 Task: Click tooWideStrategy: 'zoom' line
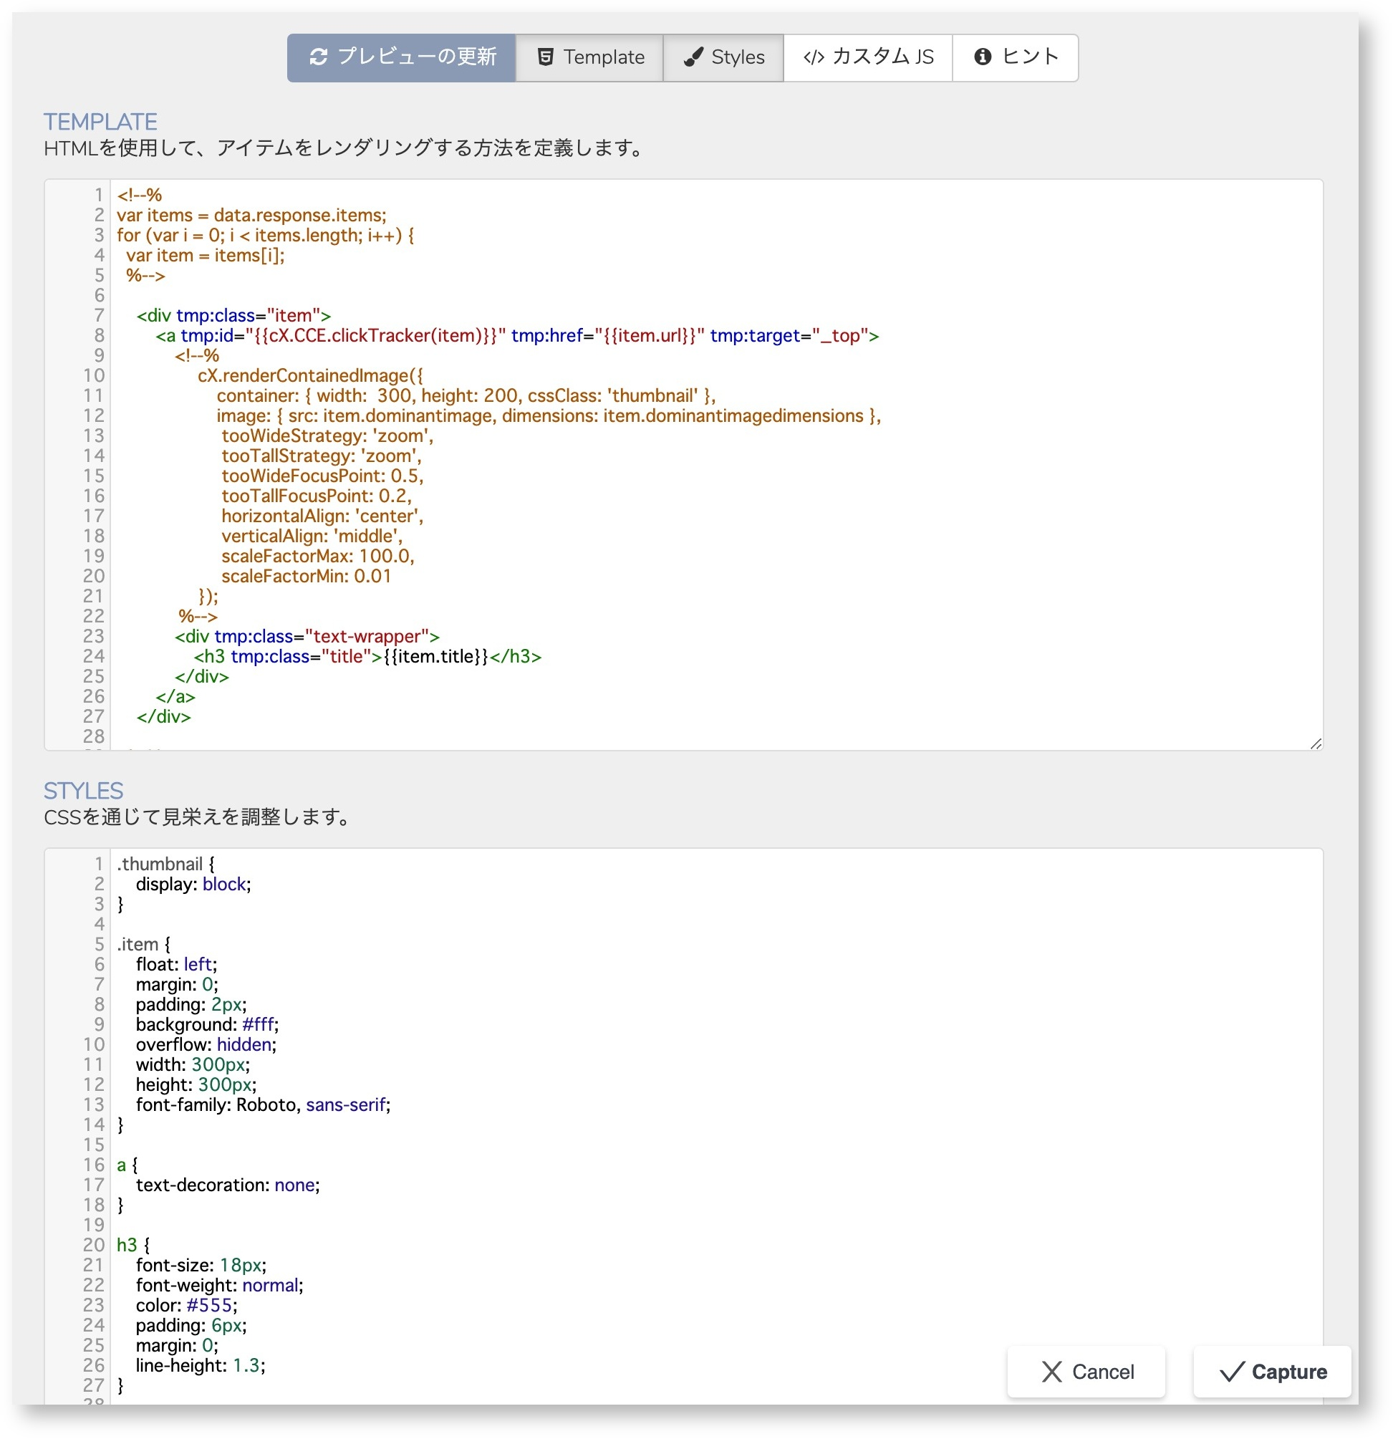click(327, 435)
